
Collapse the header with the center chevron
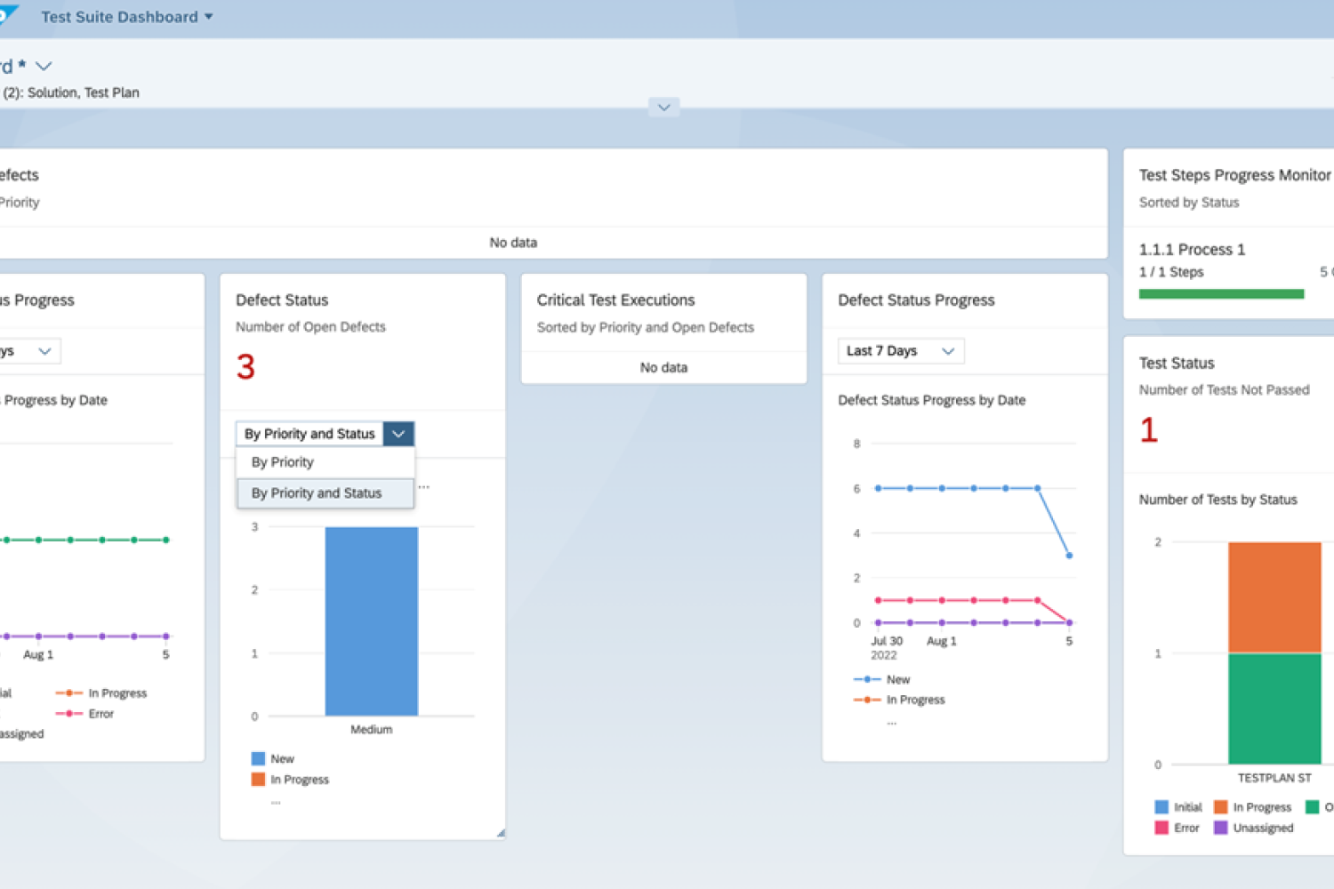pos(663,108)
